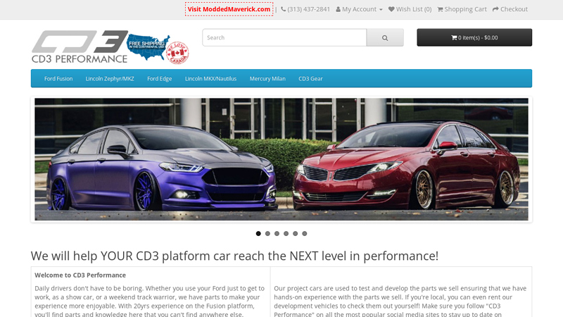
Task: Open the Lincoln MKX/Nautilus menu
Action: (x=210, y=78)
